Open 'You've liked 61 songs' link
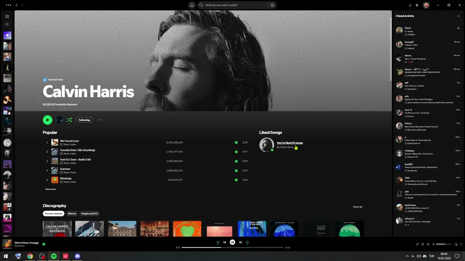This screenshot has width=465, height=261. (x=290, y=143)
